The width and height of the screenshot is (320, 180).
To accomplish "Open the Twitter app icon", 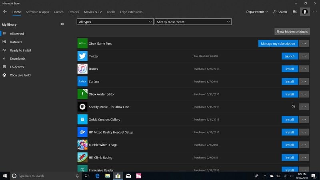I will pyautogui.click(x=82, y=56).
